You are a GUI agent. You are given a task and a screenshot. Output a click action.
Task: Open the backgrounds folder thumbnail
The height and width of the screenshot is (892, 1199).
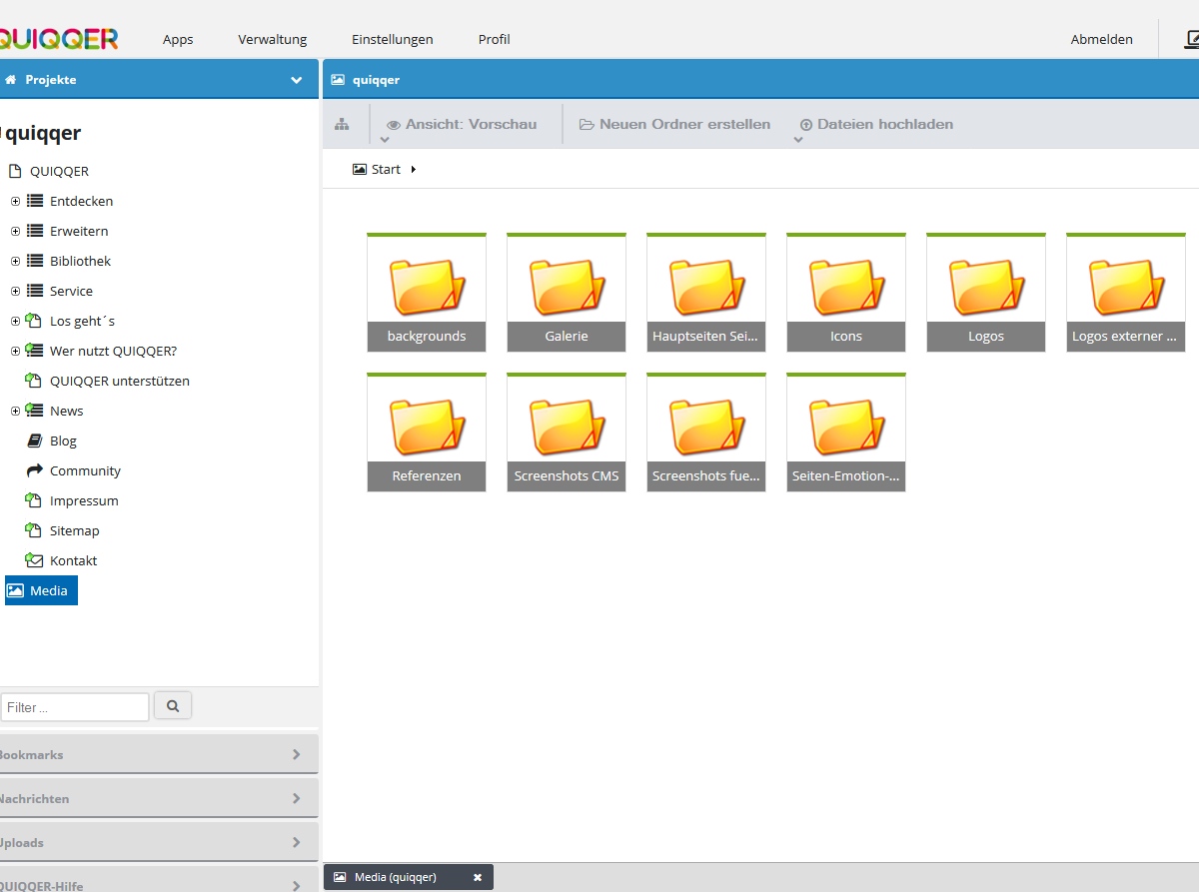point(427,293)
